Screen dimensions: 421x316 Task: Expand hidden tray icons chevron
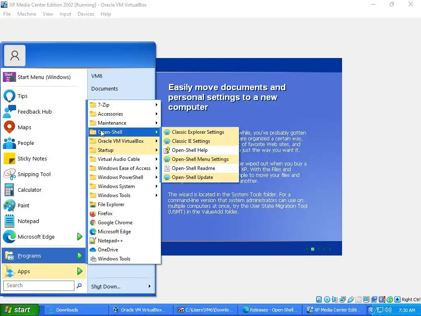click(x=371, y=310)
